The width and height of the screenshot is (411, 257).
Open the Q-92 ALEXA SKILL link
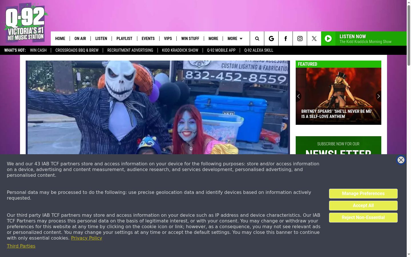pyautogui.click(x=259, y=50)
